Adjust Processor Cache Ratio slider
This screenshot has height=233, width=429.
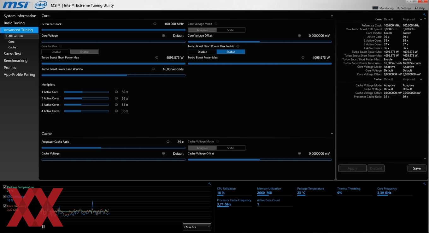tap(114, 148)
